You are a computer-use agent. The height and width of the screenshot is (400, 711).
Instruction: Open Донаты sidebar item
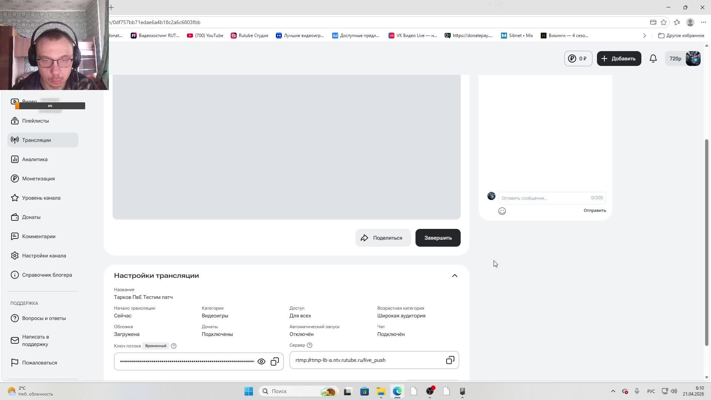(x=31, y=217)
